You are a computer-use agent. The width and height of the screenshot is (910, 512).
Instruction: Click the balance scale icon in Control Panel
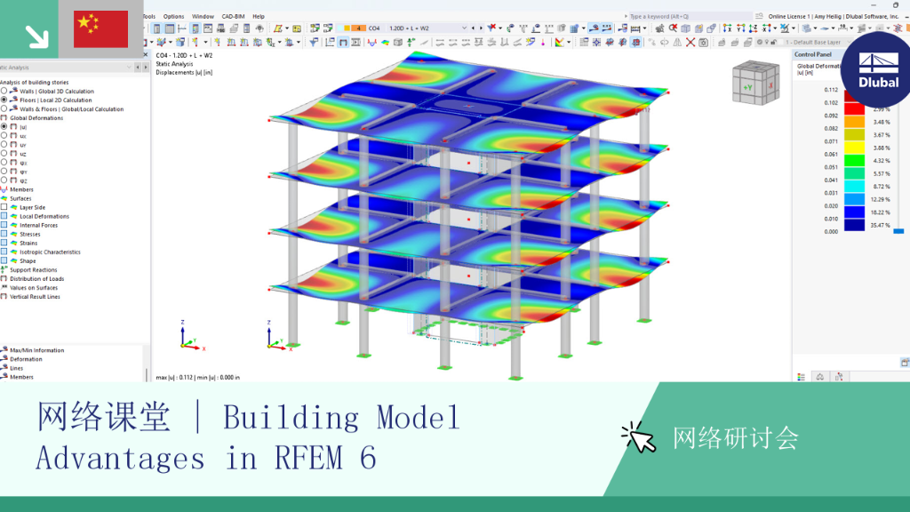tap(820, 377)
